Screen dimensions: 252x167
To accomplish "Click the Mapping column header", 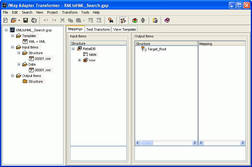I will coord(213,44).
